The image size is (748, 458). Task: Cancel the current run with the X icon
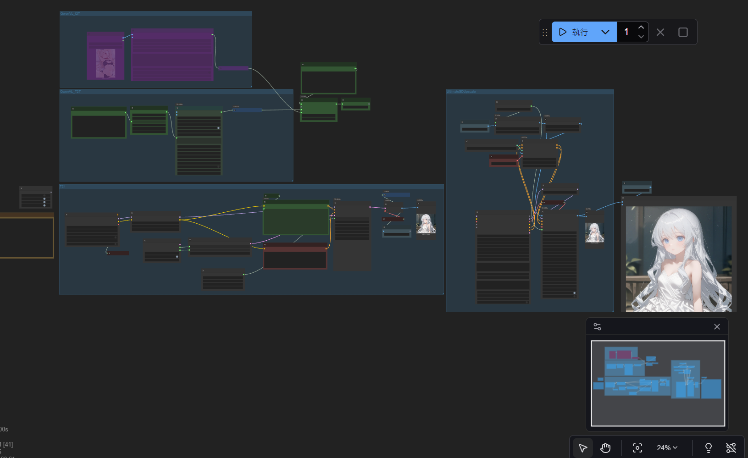[x=660, y=32]
